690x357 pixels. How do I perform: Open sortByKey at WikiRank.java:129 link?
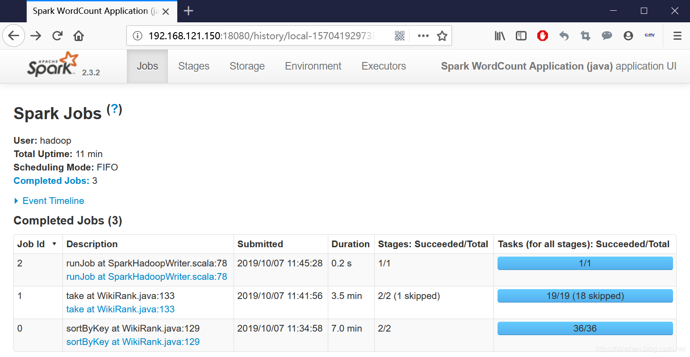(133, 342)
